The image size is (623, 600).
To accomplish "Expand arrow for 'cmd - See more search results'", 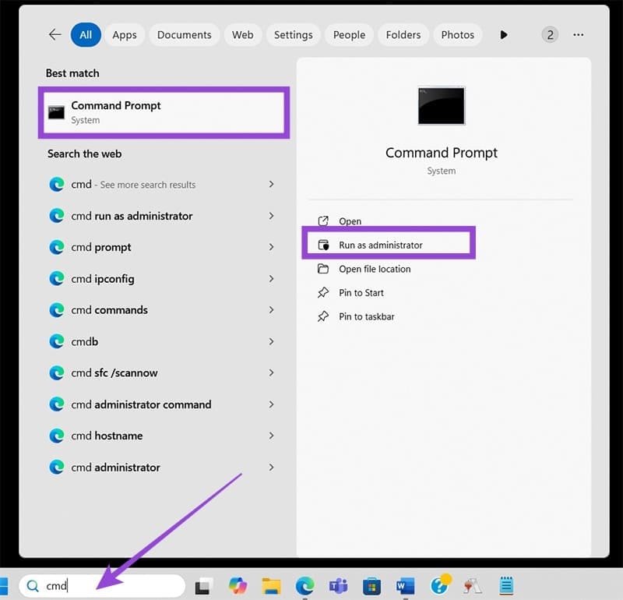I will coord(271,184).
